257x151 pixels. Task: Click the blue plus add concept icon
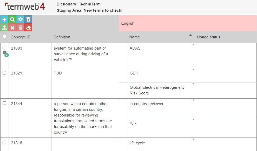(x=4, y=19)
